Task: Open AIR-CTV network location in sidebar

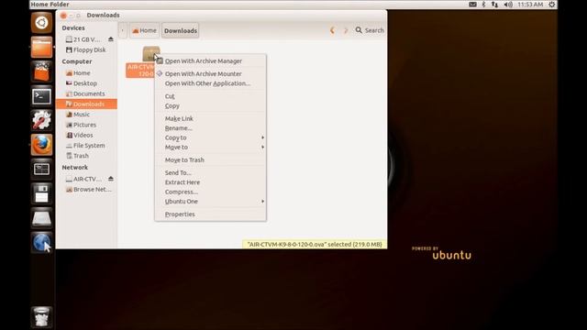Action: point(83,180)
